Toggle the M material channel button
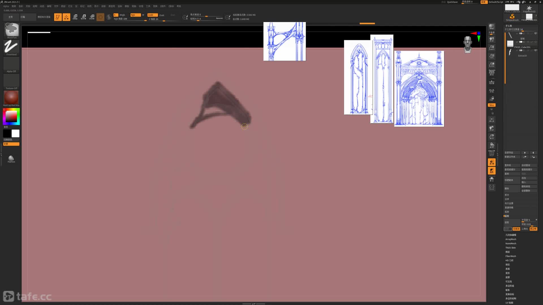The image size is (543, 305). pyautogui.click(x=143, y=15)
